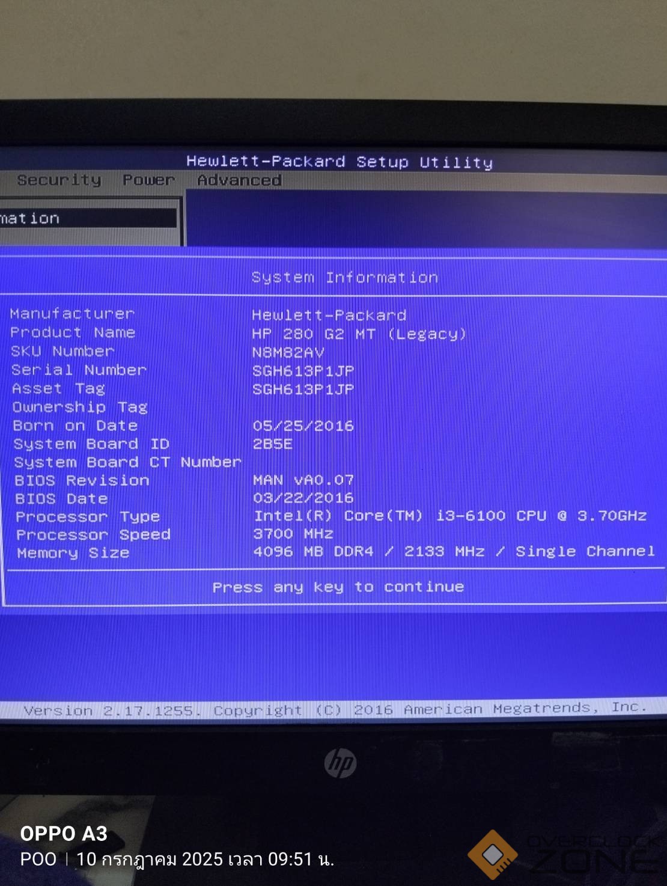
Task: Select the 'BIOS Date' label
Action: (x=61, y=498)
